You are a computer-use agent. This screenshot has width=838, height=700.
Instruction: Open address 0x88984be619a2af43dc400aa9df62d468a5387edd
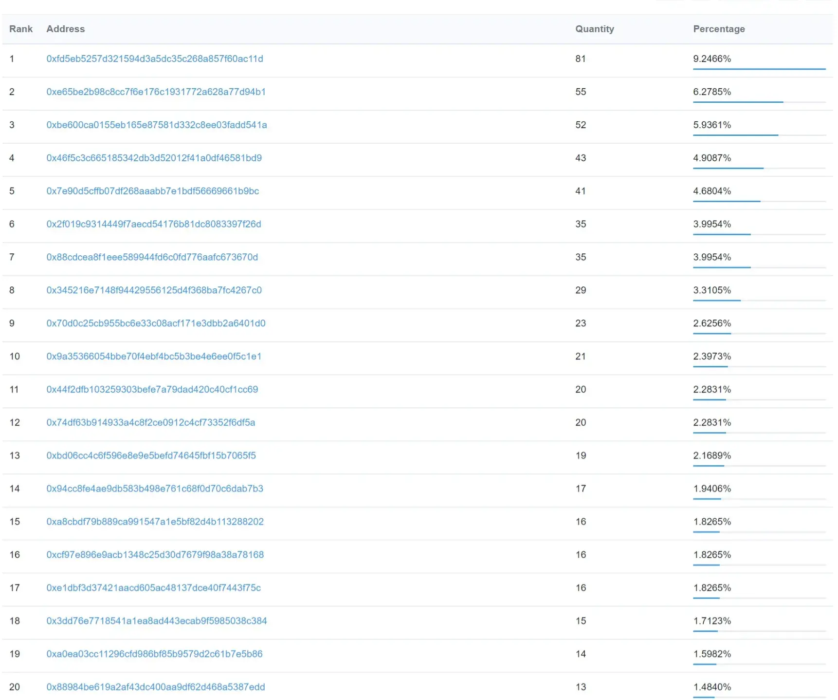[x=156, y=687]
